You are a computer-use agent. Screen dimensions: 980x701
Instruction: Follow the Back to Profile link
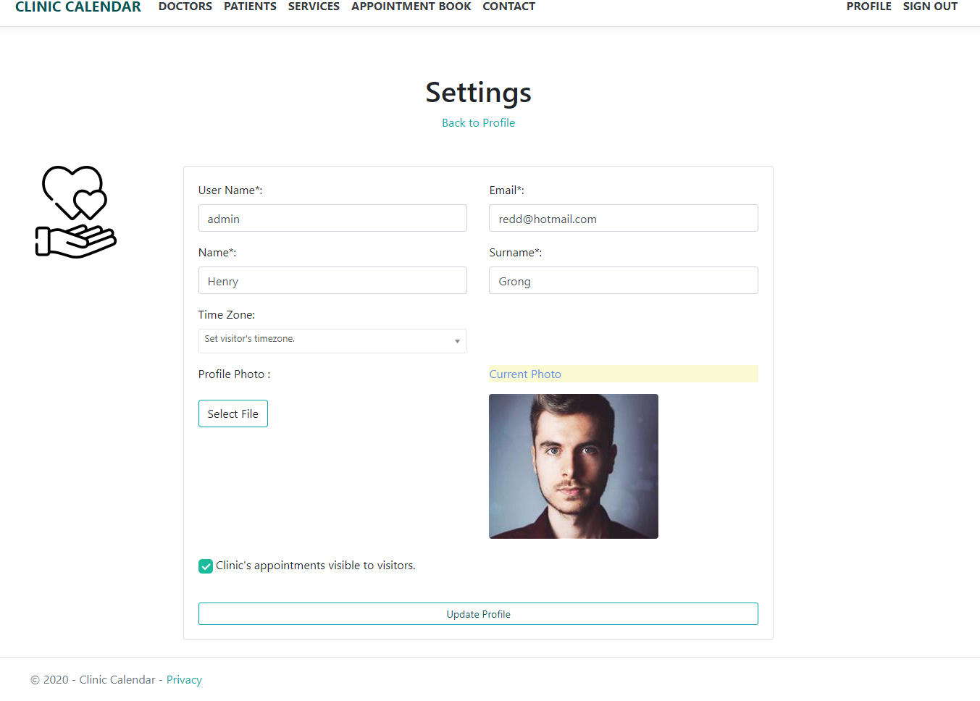478,123
